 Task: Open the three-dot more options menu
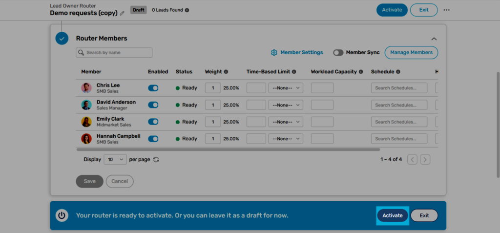tap(446, 10)
